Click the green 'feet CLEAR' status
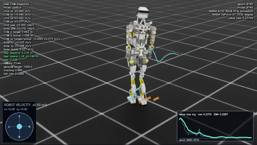The width and height of the screenshot is (257, 145). pos(11,60)
